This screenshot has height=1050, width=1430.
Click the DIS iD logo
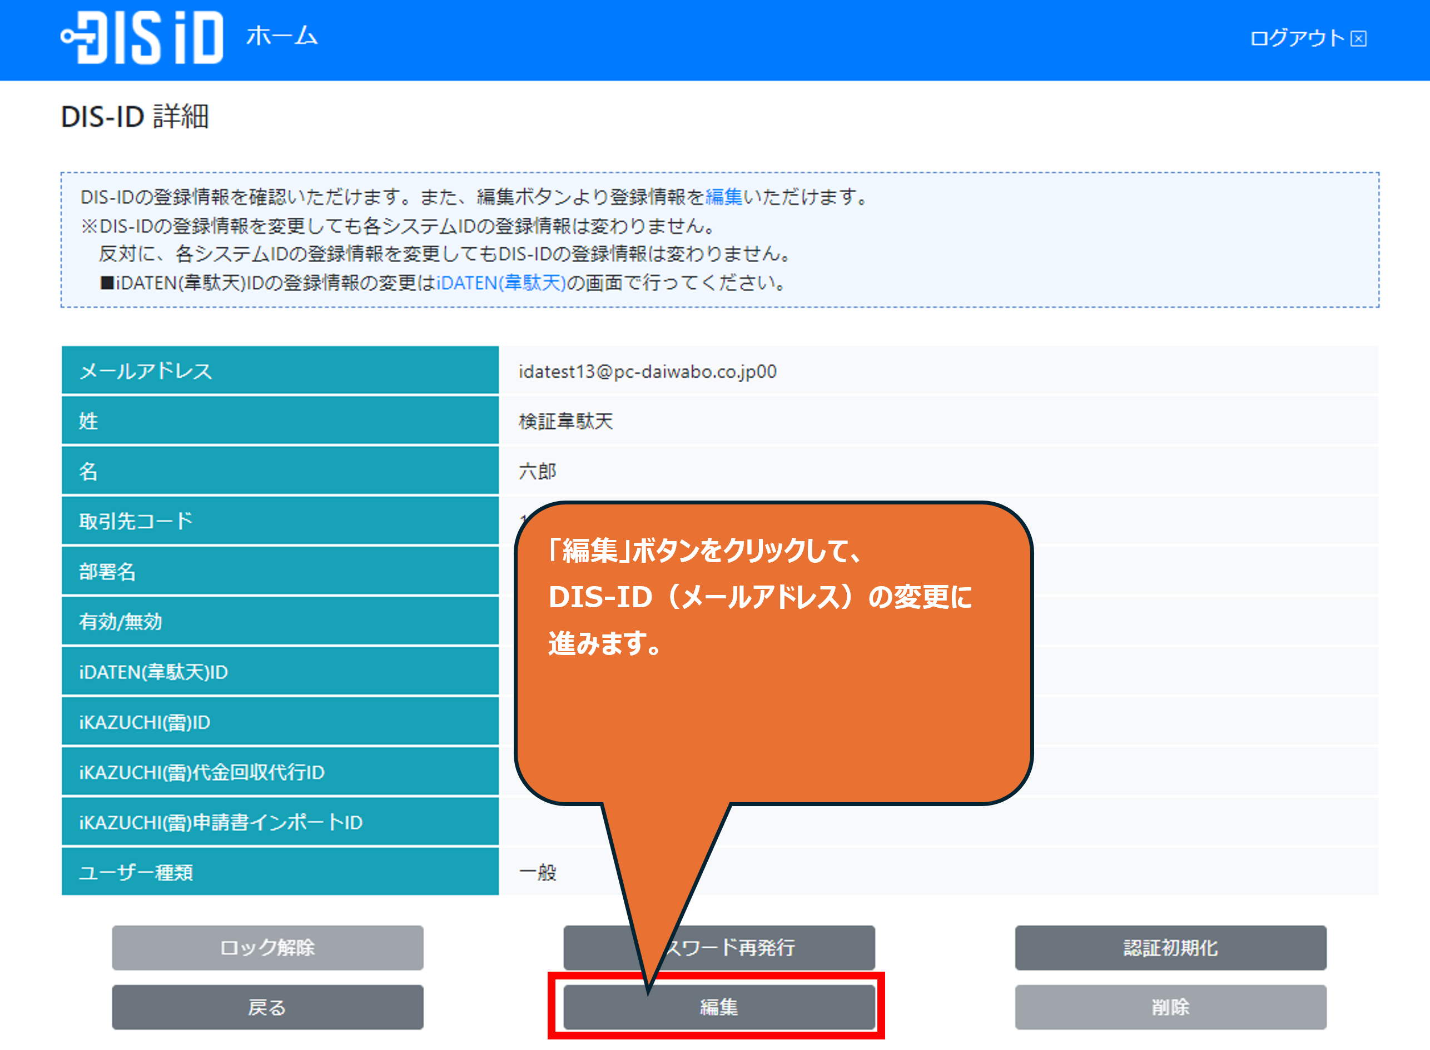point(142,37)
